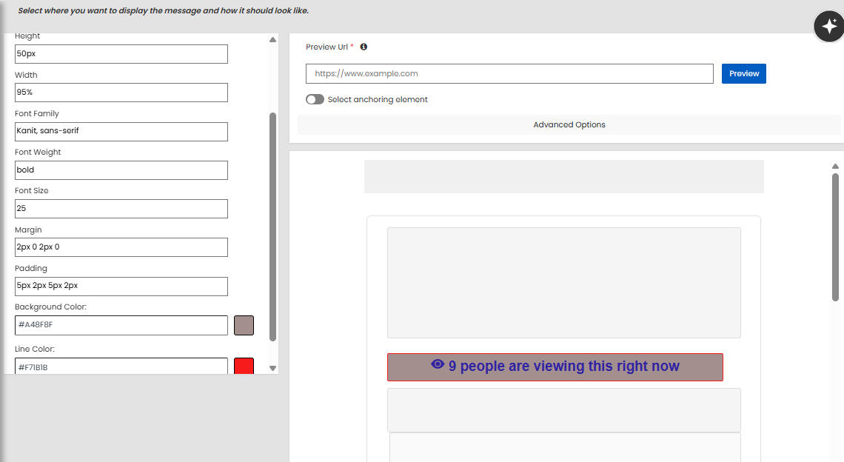This screenshot has width=844, height=462.
Task: Focus the Width input field
Action: (121, 93)
